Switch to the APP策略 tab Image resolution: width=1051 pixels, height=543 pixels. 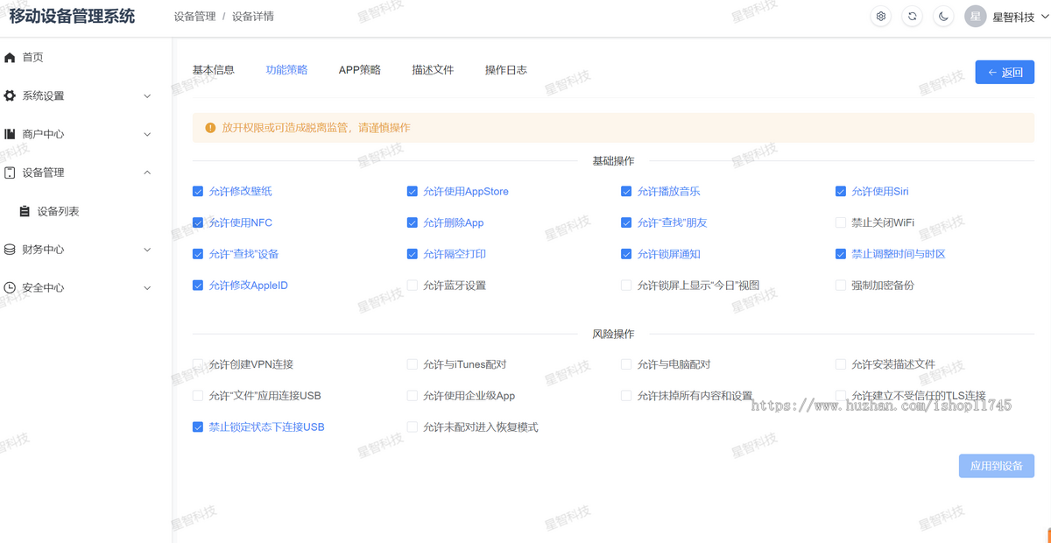pyautogui.click(x=360, y=70)
